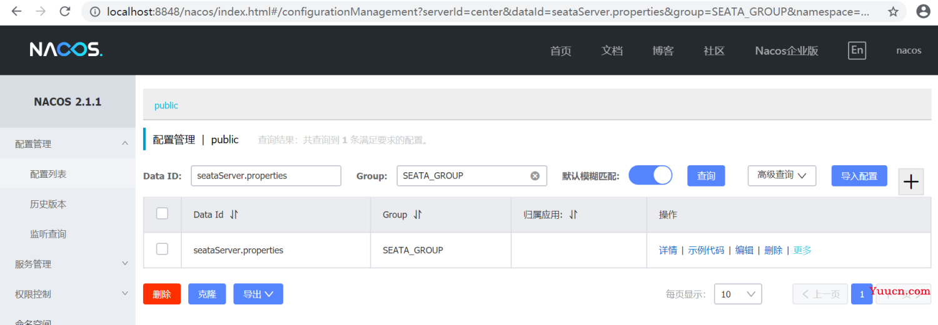This screenshot has height=325, width=938.
Task: Open the browser profile avatar
Action: (x=923, y=11)
